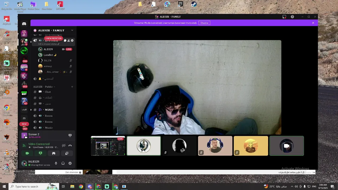The width and height of the screenshot is (338, 190).
Task: Click the Windows taskbar search box
Action: [x=34, y=187]
